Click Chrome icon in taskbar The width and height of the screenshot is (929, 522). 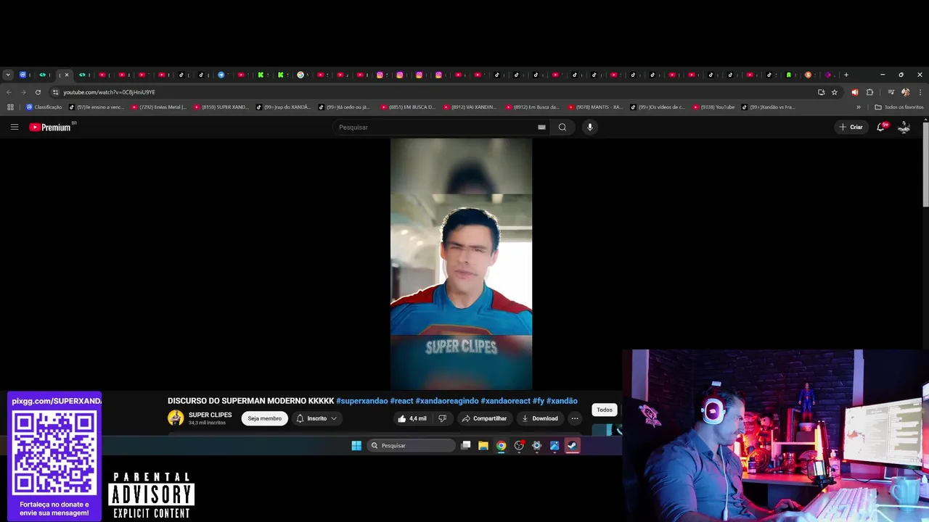pyautogui.click(x=501, y=446)
